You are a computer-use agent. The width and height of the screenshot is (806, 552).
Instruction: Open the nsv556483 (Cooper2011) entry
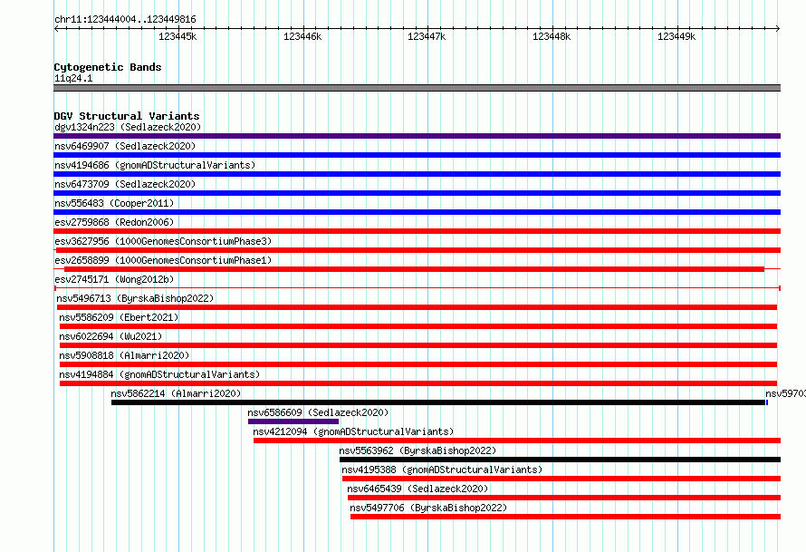pyautogui.click(x=114, y=203)
